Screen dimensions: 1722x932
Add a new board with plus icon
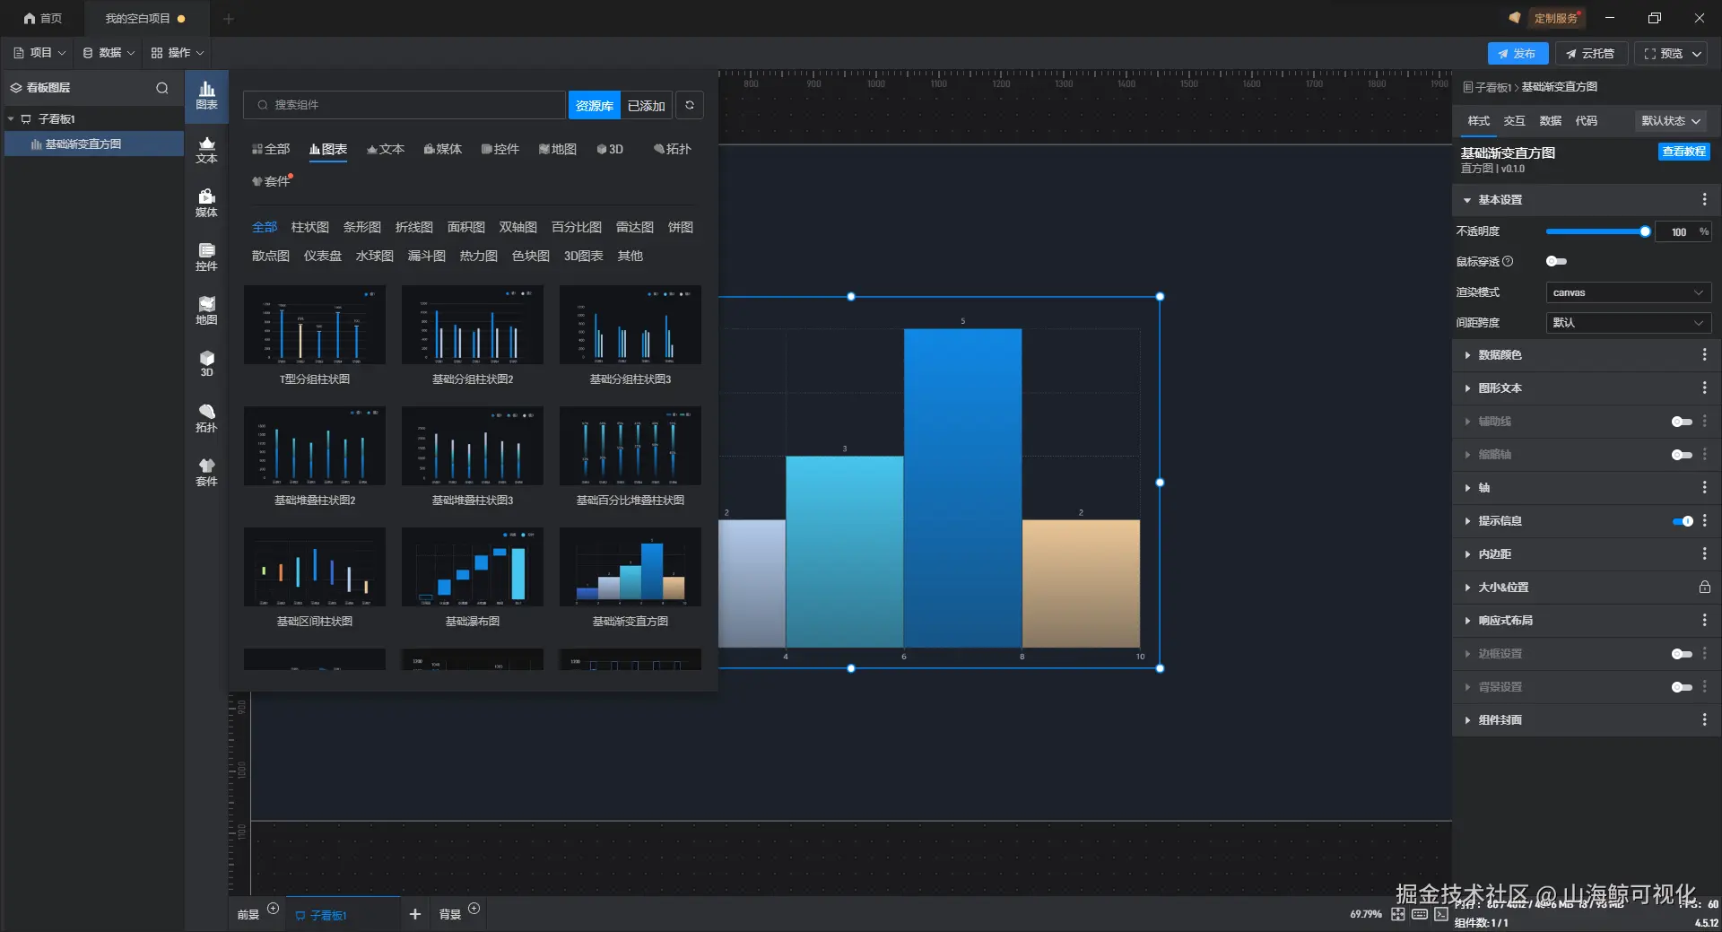coord(415,914)
